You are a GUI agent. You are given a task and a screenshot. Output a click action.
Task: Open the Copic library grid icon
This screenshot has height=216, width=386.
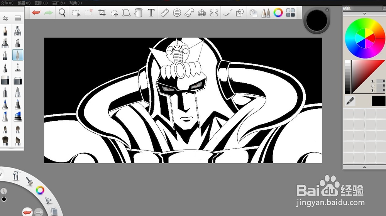(x=291, y=13)
